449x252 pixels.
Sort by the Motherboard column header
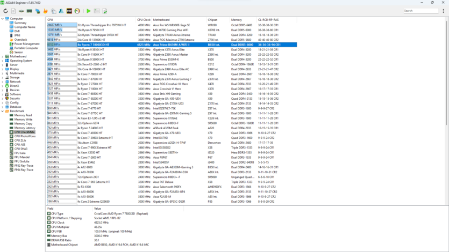pos(179,20)
